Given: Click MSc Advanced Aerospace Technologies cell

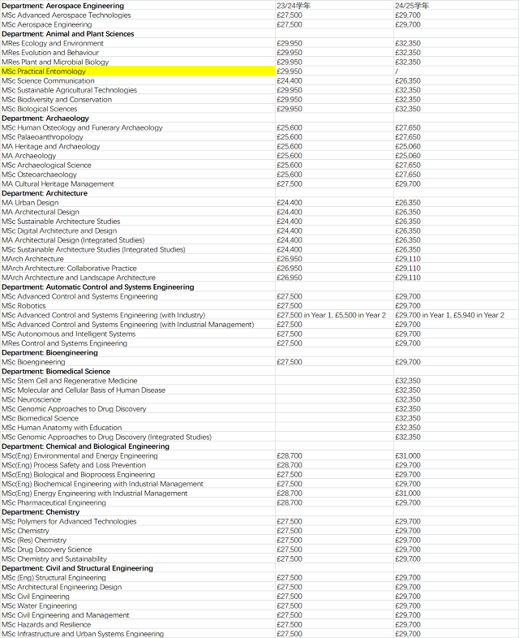Looking at the screenshot, I should click(138, 15).
